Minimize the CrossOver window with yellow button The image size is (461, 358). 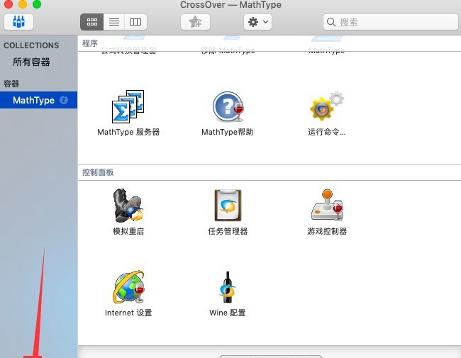23,4
